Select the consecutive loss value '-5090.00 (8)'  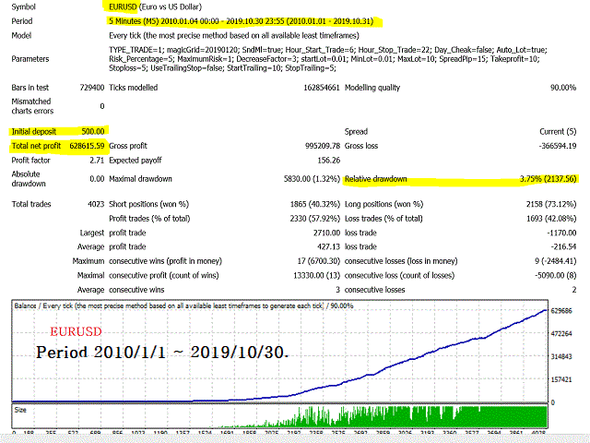pos(555,275)
